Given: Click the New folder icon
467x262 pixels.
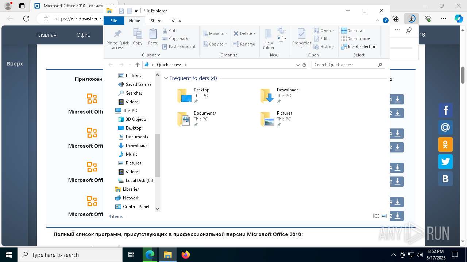Looking at the screenshot, I should tap(269, 39).
